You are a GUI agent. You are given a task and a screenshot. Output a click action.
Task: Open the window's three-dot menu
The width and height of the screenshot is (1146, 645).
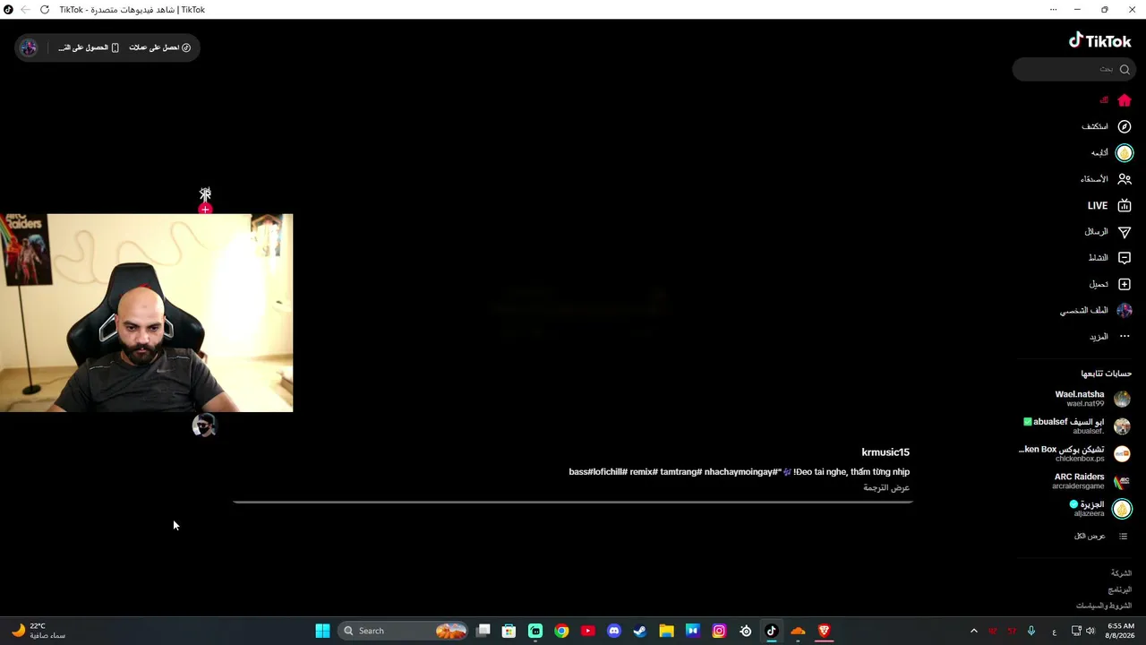[x=1053, y=10]
